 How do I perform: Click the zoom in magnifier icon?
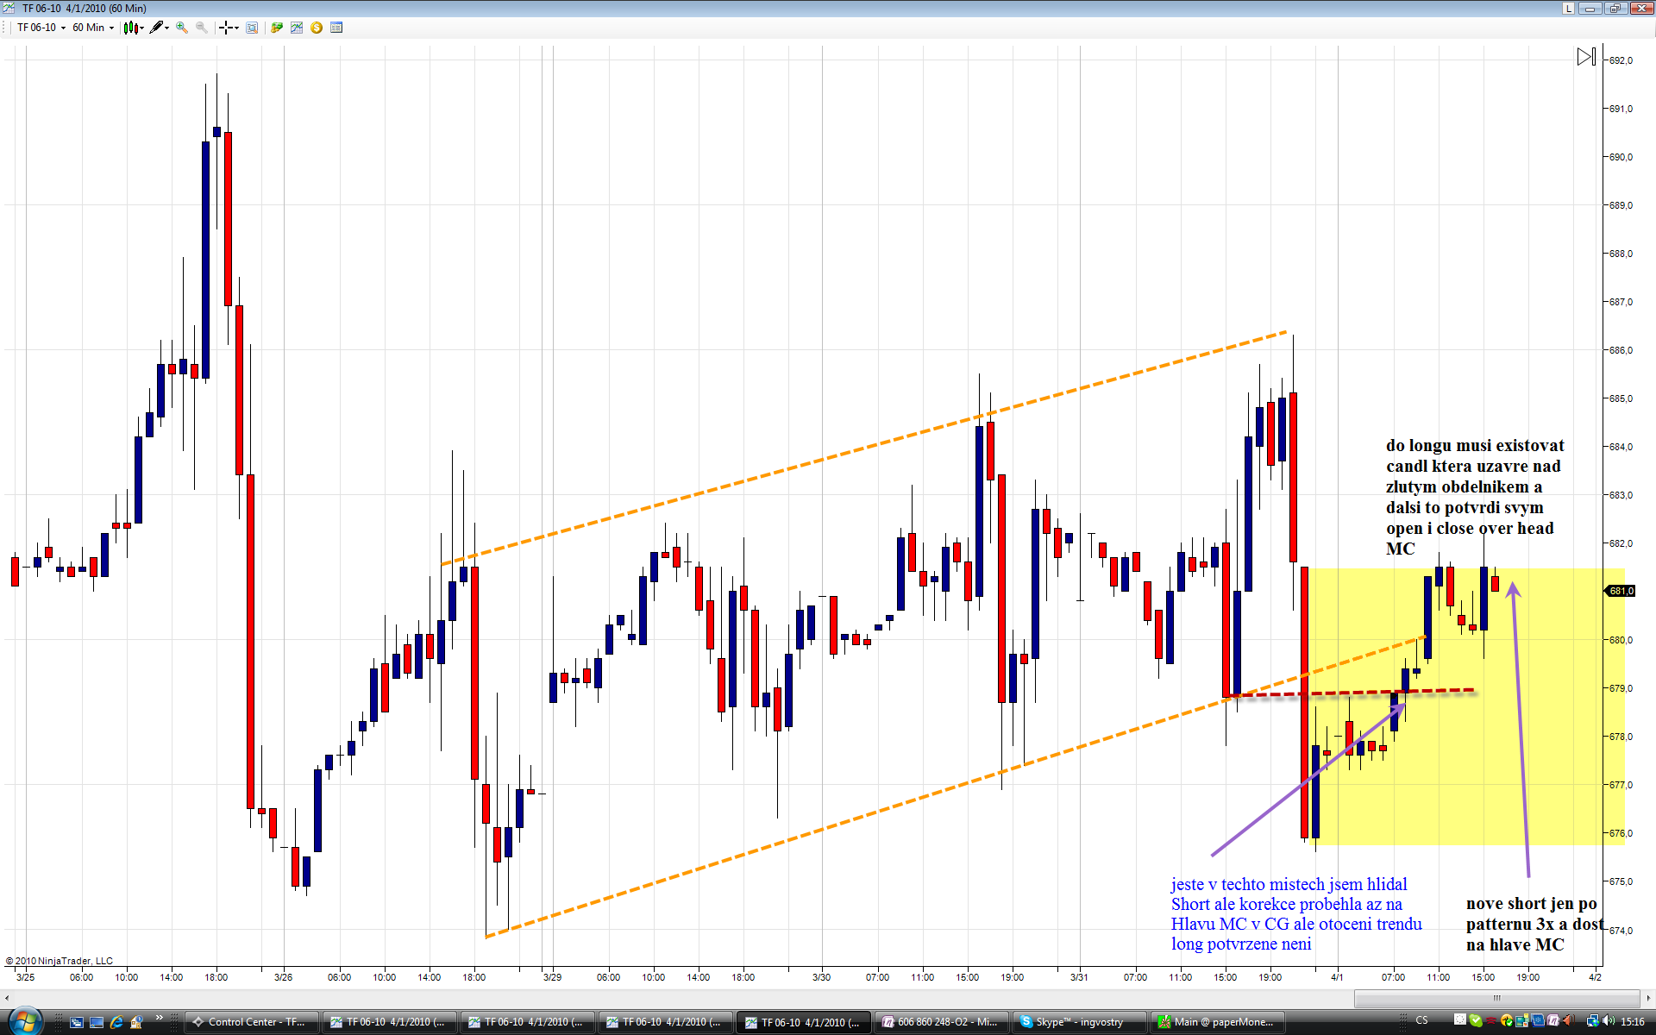click(181, 28)
